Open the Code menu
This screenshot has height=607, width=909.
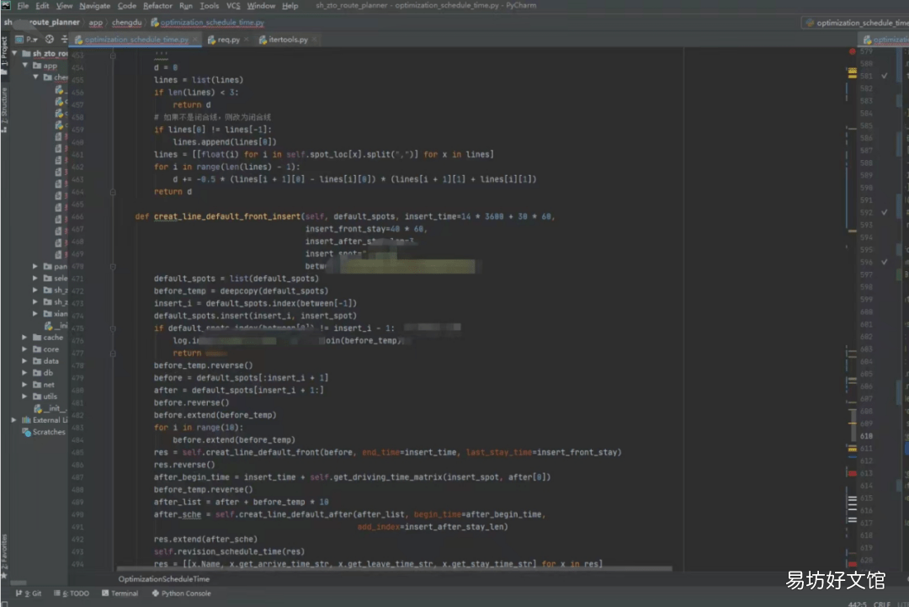(126, 6)
